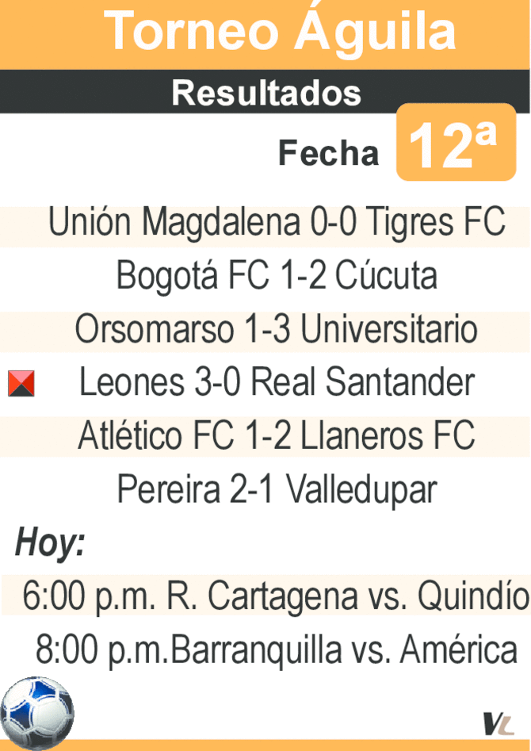
Task: Click the Hoy: heading
Action: pos(50,543)
